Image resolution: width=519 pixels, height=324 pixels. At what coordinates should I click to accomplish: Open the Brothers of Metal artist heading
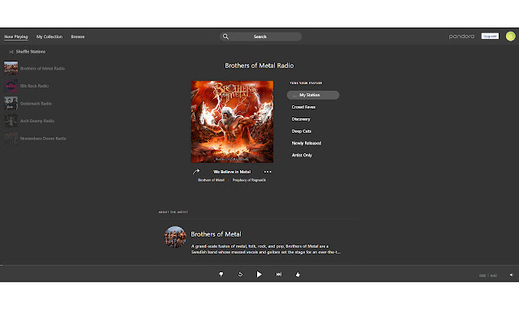217,234
